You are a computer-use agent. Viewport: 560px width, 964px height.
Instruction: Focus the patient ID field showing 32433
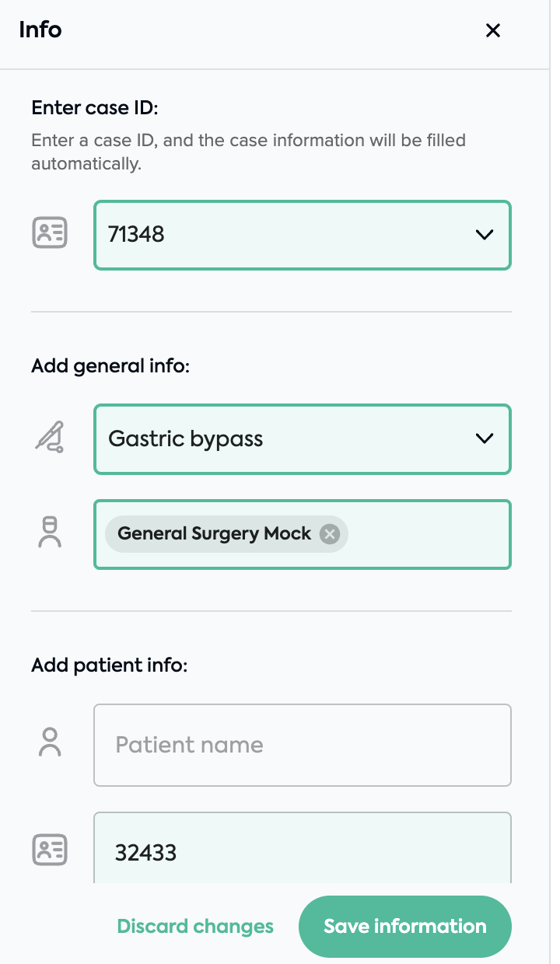click(x=303, y=849)
